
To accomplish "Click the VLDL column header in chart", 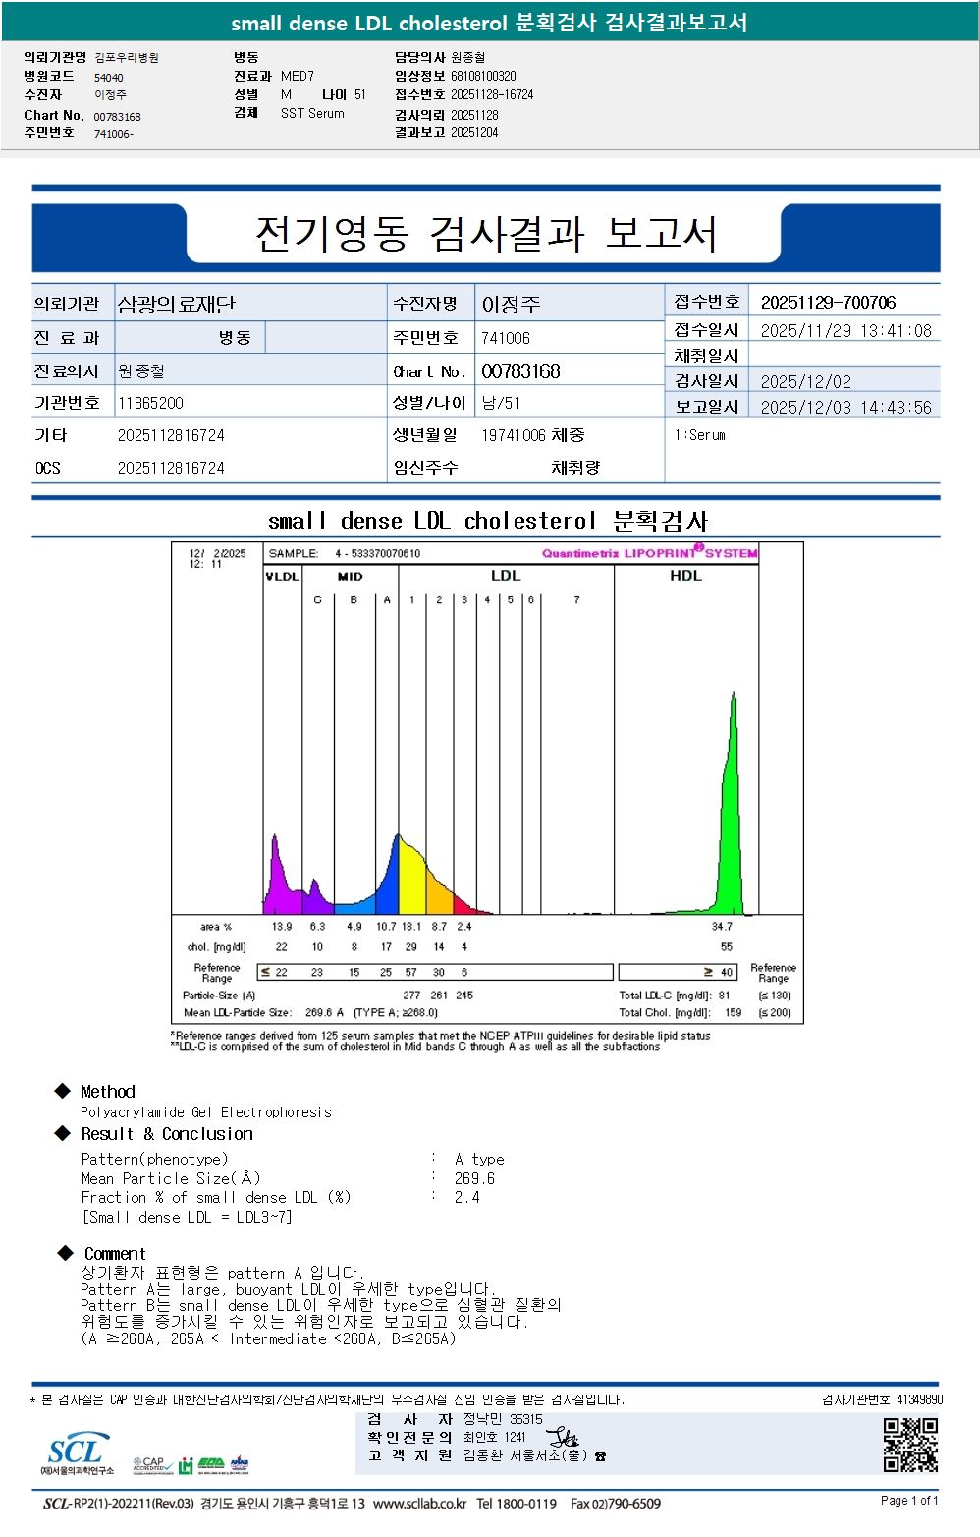I will pyautogui.click(x=283, y=576).
